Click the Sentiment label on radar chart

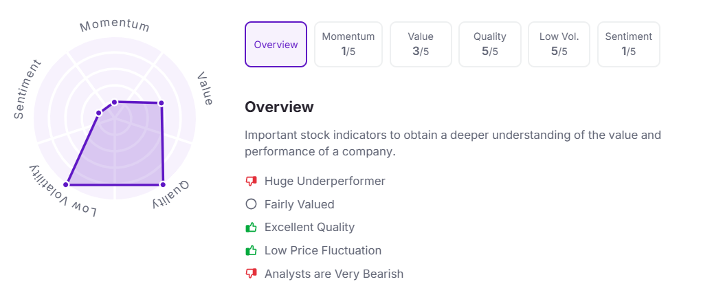[x=27, y=89]
